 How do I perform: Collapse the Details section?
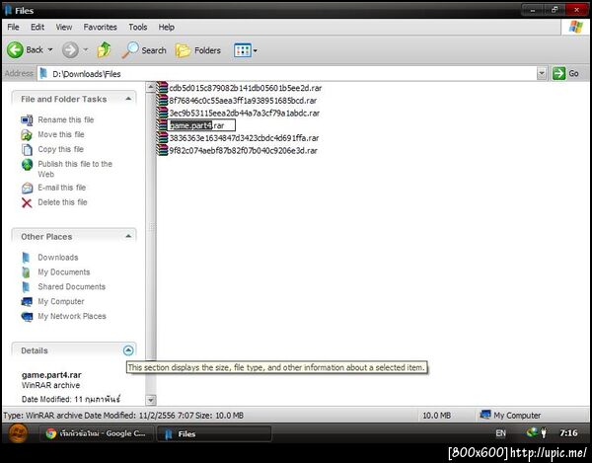click(x=128, y=350)
